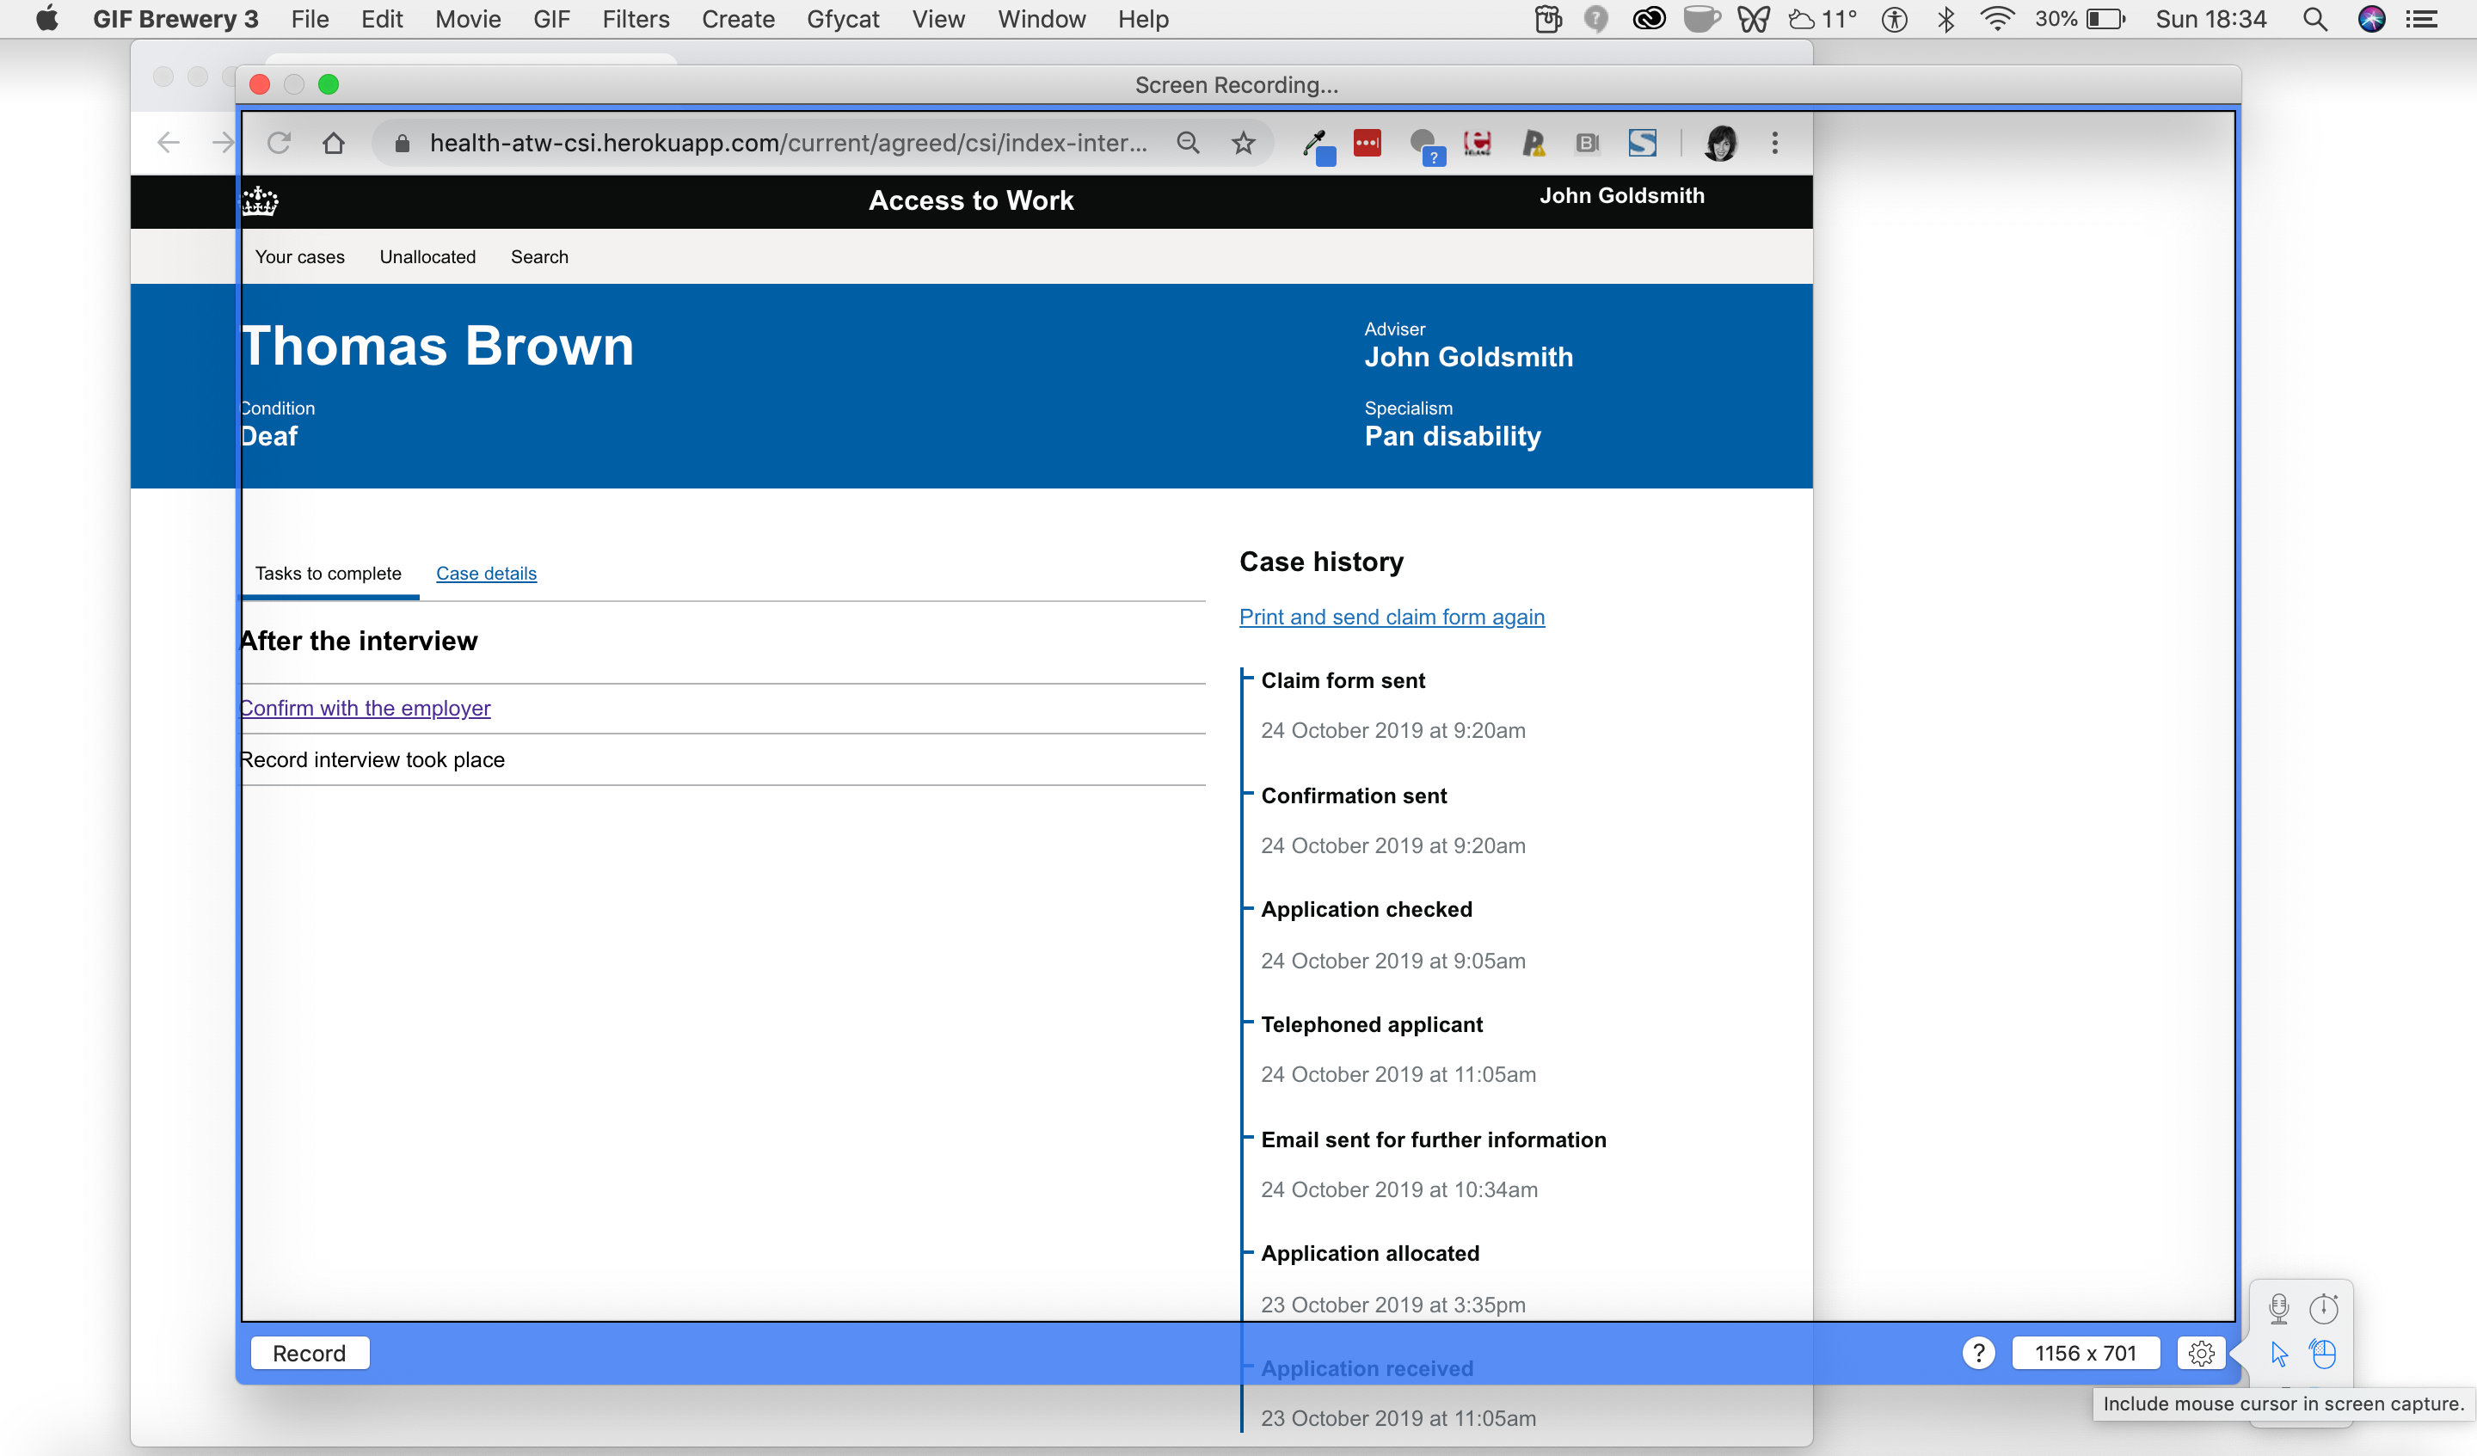Click the coffee cup menu bar icon

click(1701, 19)
